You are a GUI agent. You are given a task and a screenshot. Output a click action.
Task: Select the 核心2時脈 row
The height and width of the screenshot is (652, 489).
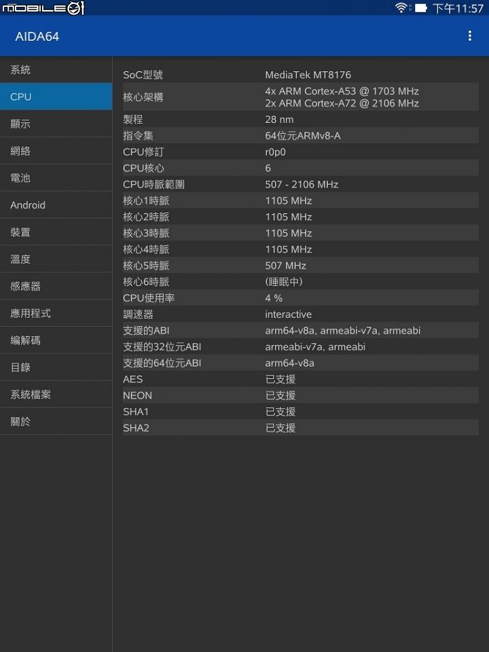pyautogui.click(x=301, y=217)
